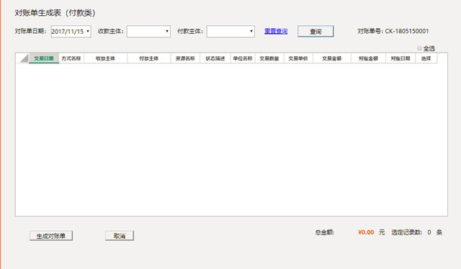Select the 选择 column header
The image size is (461, 269).
[426, 58]
